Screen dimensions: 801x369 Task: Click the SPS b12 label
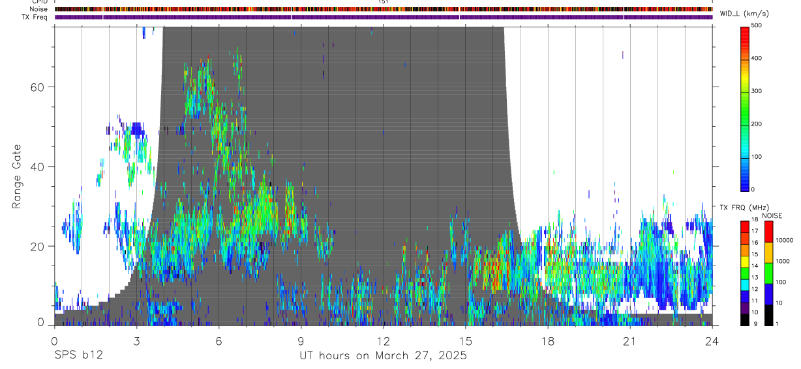pyautogui.click(x=78, y=356)
